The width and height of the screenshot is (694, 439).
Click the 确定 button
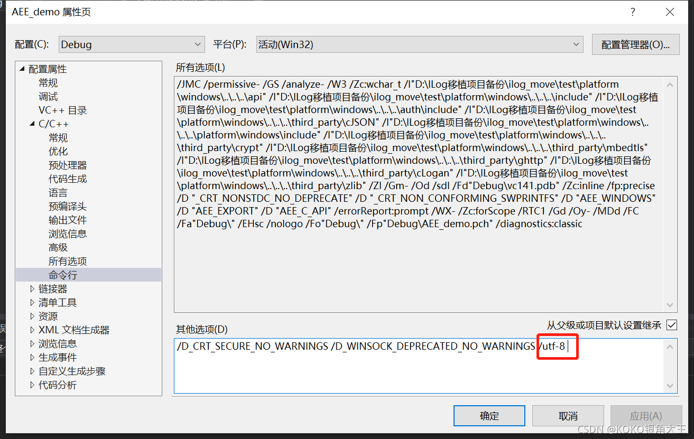pyautogui.click(x=489, y=416)
